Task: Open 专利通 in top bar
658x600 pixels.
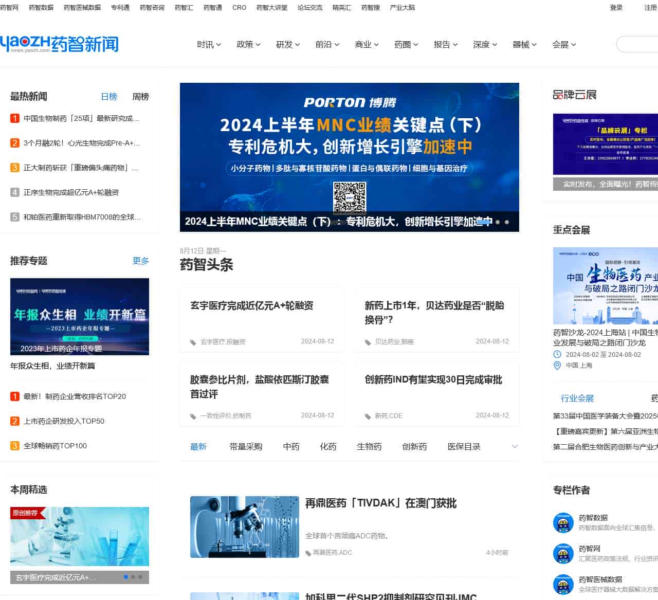Action: coord(120,8)
